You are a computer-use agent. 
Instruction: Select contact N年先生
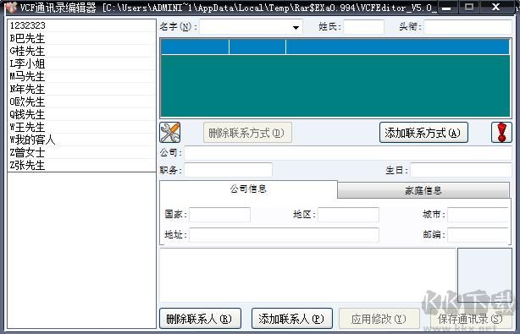click(81, 89)
